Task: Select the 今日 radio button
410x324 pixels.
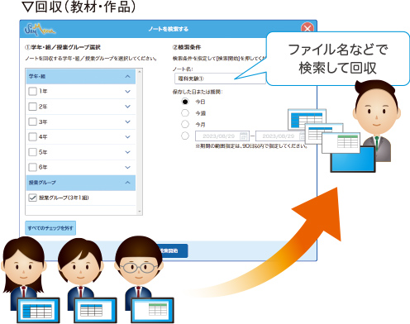Action: 185,102
